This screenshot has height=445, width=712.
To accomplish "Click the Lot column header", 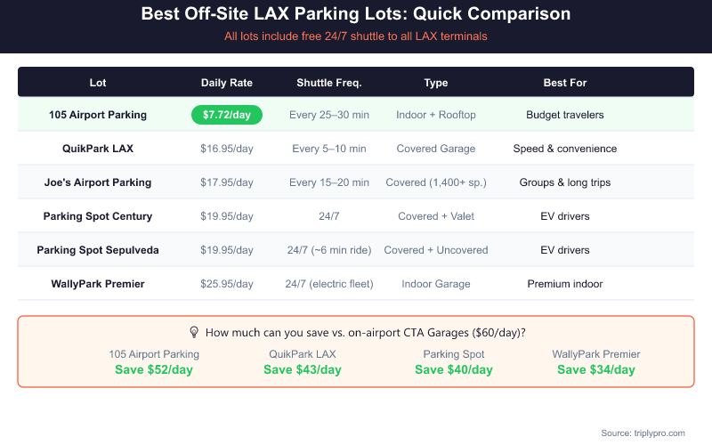I will pyautogui.click(x=98, y=83).
